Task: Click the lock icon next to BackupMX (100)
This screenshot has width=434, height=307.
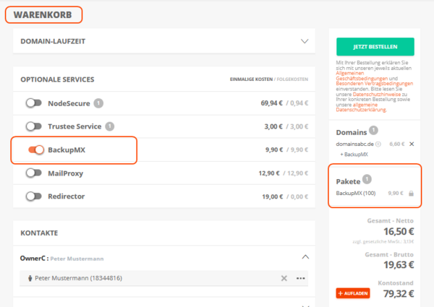Action: point(412,193)
